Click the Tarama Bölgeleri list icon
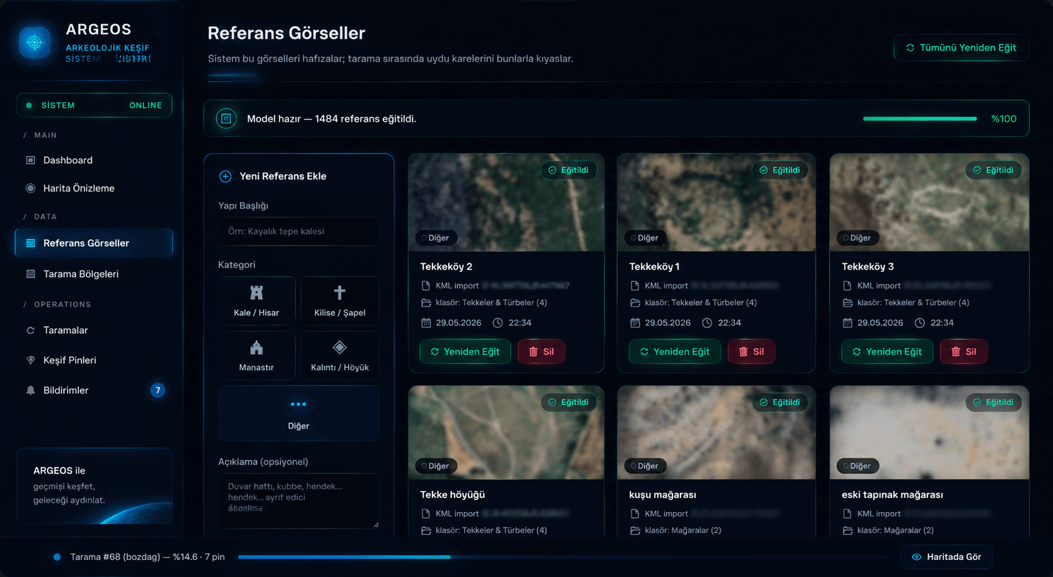This screenshot has width=1053, height=577. pyautogui.click(x=30, y=274)
